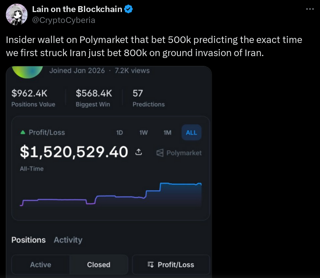Click the green Profit/Loss triangle indicator

pos(23,133)
